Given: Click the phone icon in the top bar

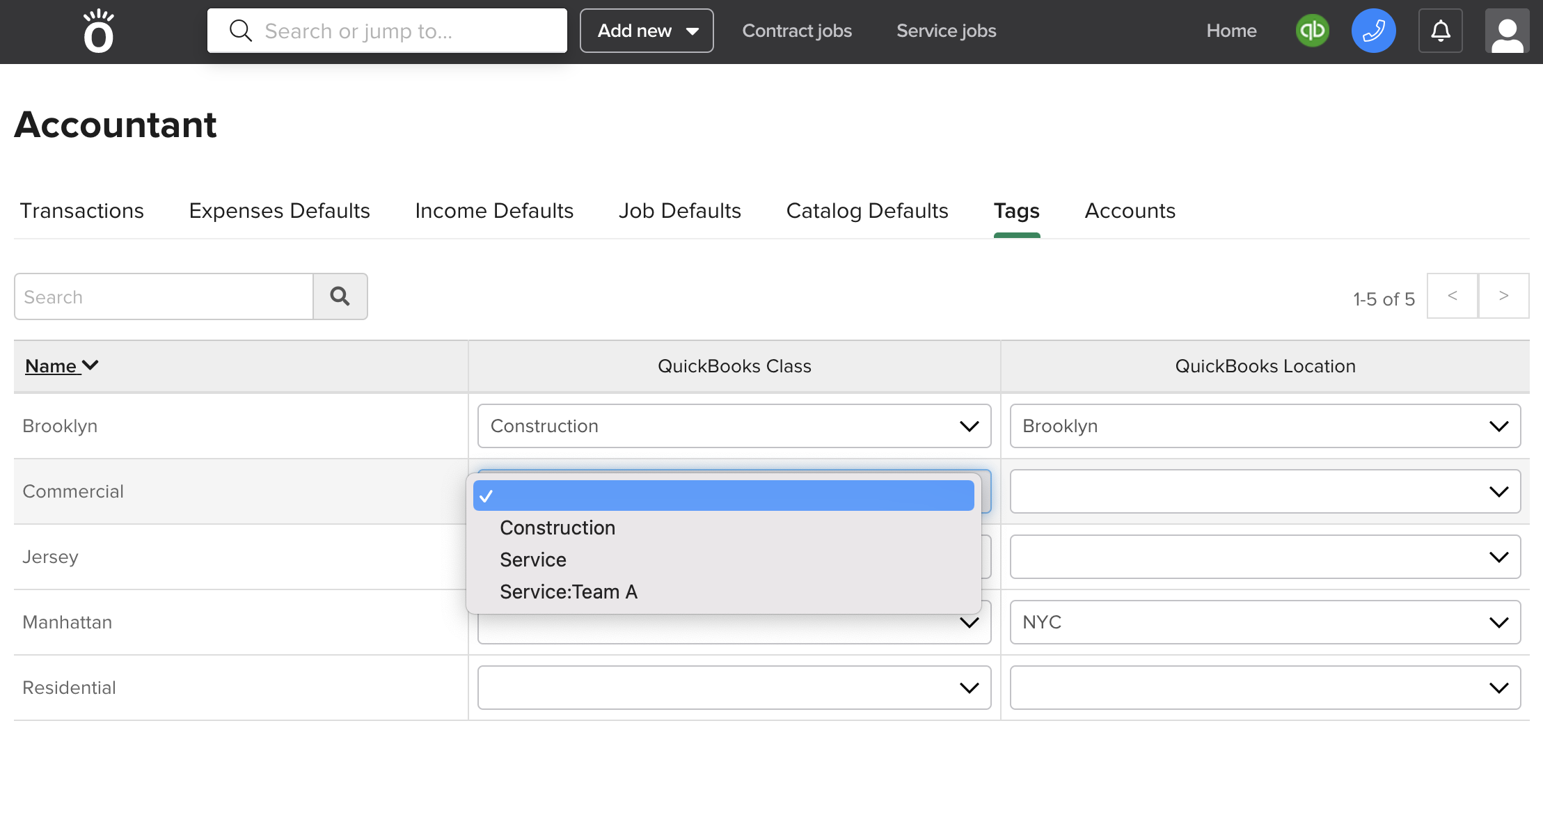Looking at the screenshot, I should [1373, 31].
